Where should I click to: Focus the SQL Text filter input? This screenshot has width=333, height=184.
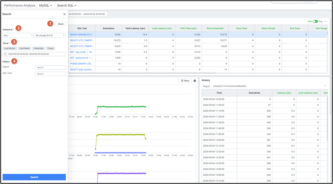click(50, 74)
